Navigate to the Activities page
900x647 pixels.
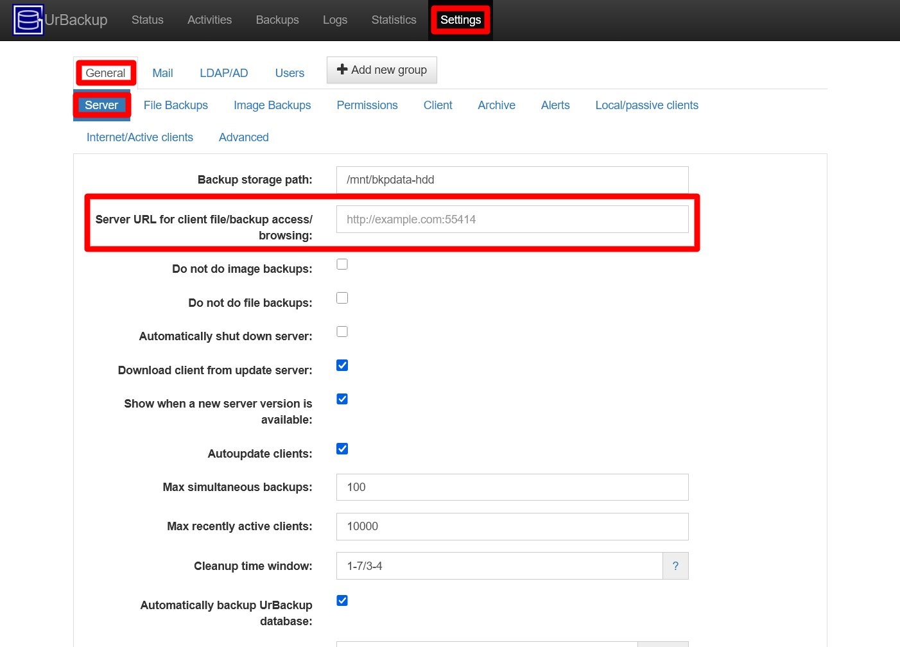click(209, 20)
